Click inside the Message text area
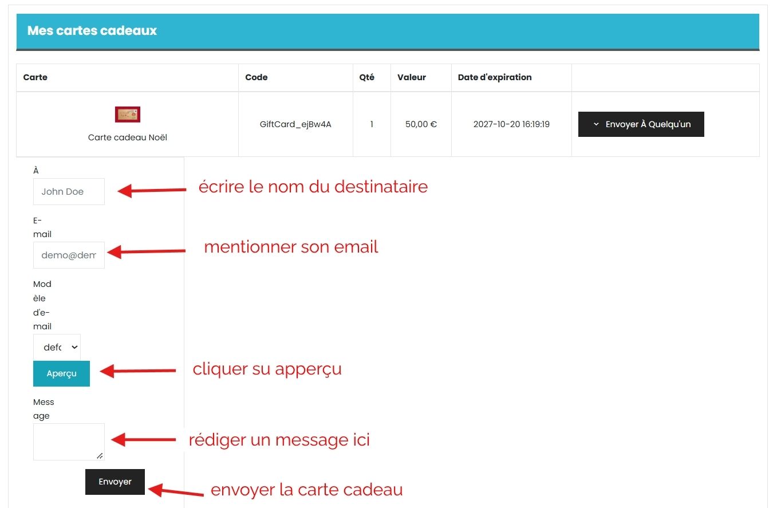The width and height of the screenshot is (777, 508). (69, 442)
